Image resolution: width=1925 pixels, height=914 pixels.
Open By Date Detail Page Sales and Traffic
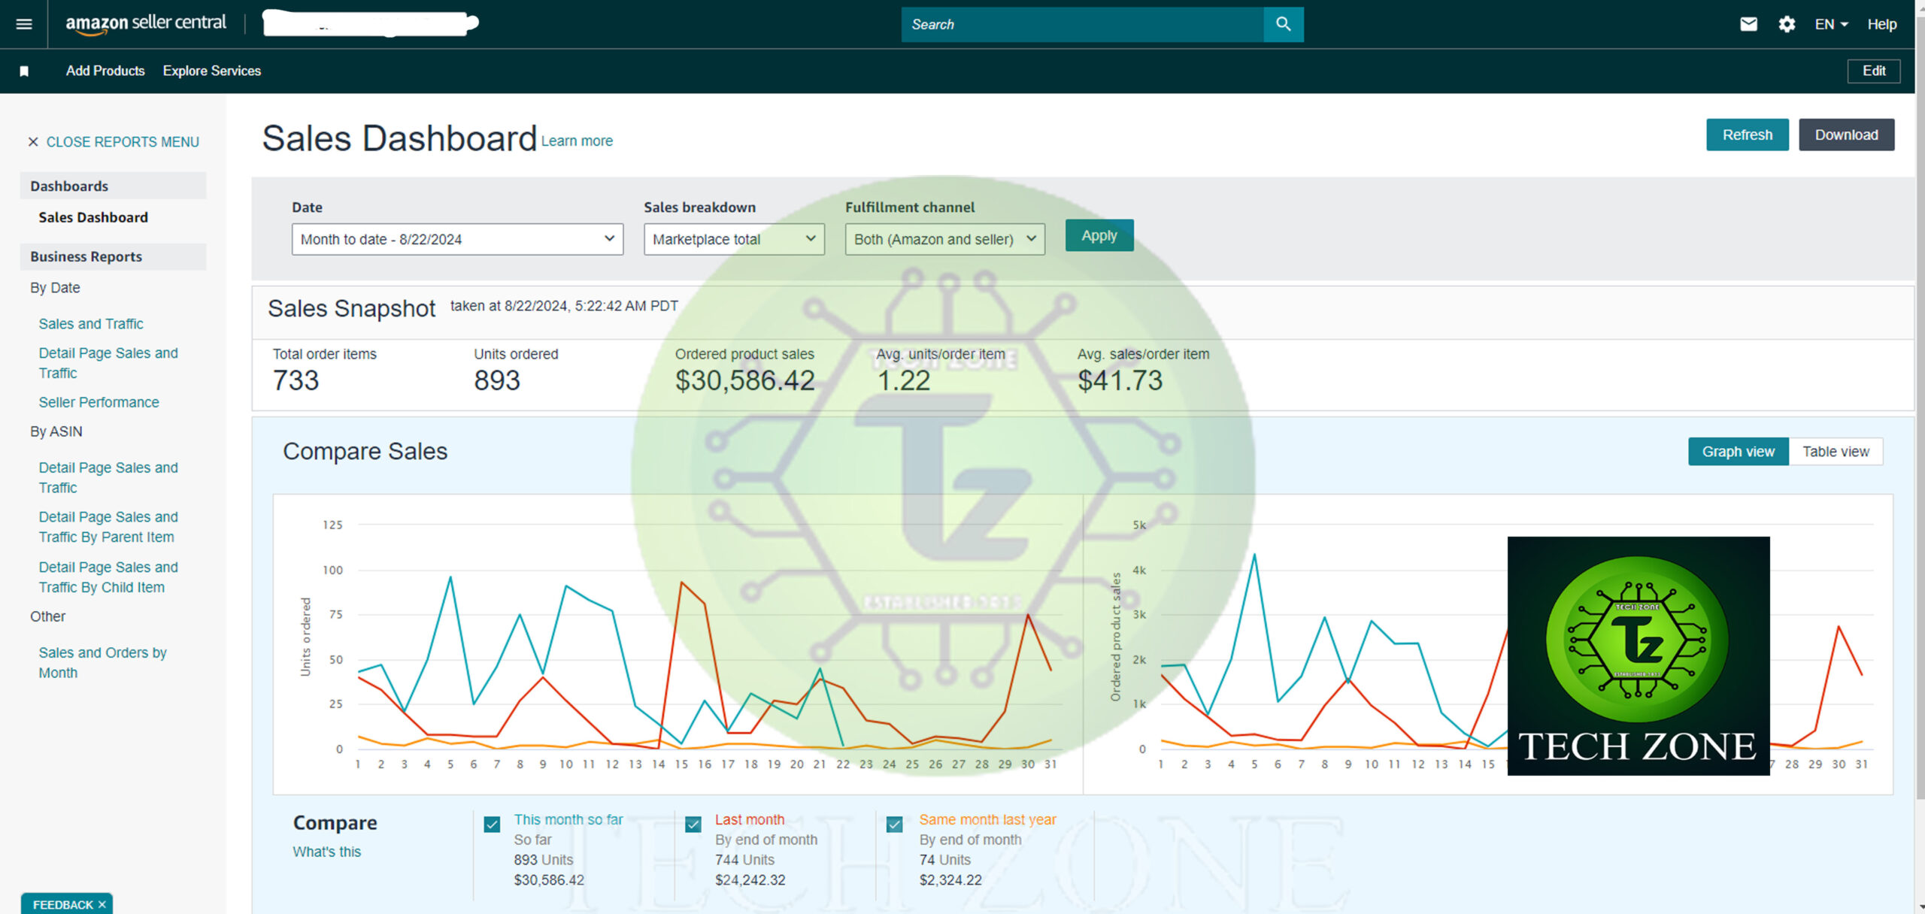point(108,363)
